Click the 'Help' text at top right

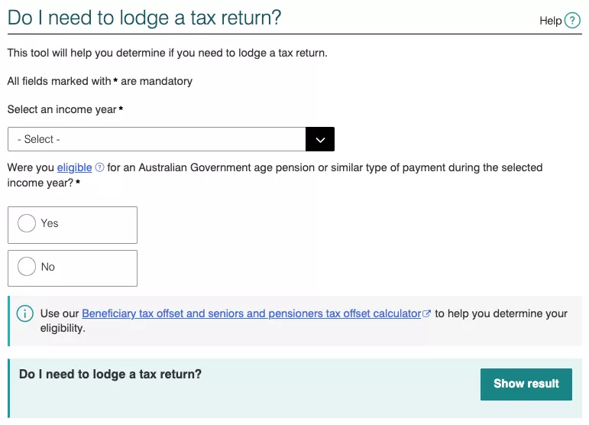point(550,21)
